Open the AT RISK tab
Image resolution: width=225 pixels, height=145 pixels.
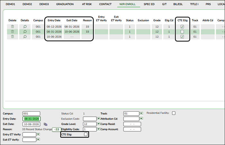click(x=87, y=4)
